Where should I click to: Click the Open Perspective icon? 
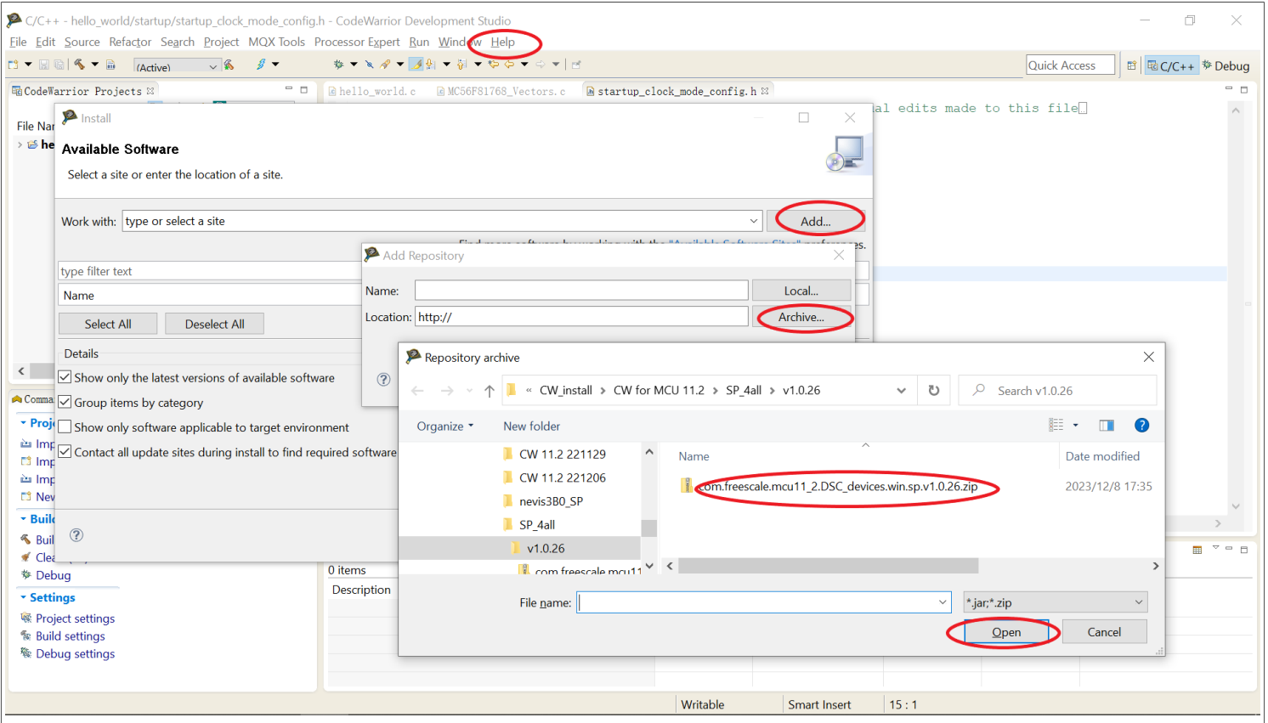1131,65
